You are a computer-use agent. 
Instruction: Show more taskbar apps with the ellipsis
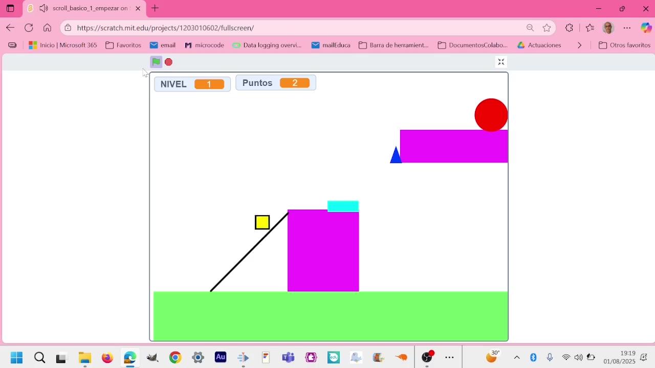point(450,357)
